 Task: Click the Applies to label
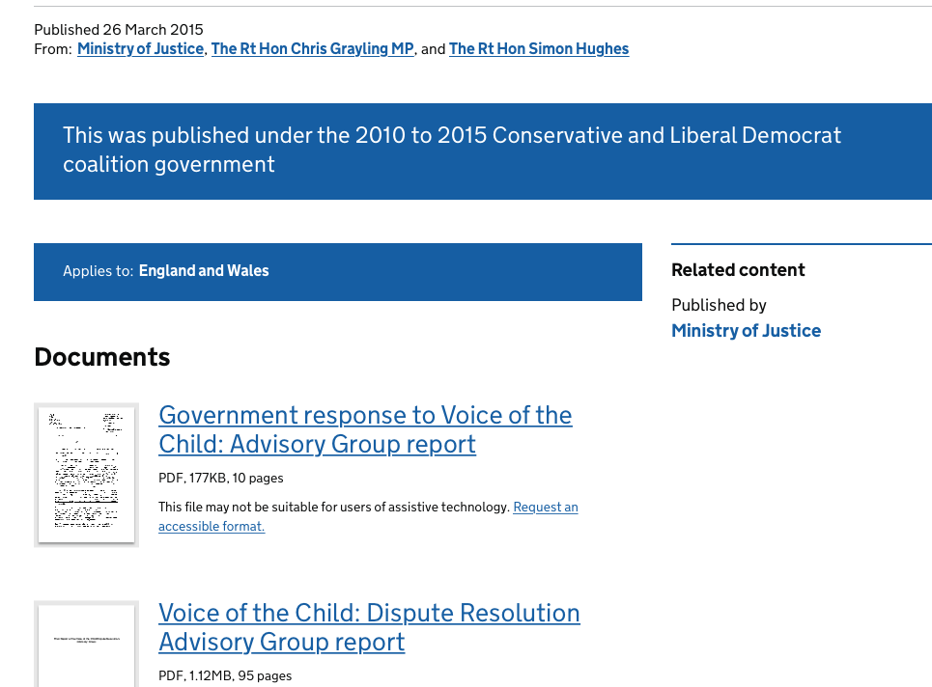pos(98,271)
